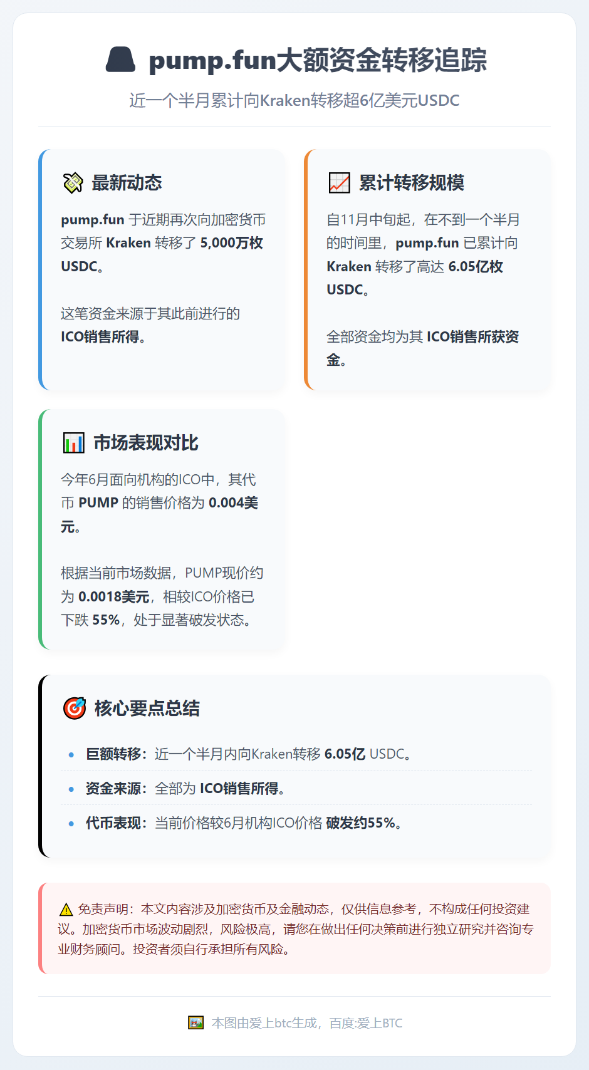Click the 累计转移规模 heading

tap(411, 183)
